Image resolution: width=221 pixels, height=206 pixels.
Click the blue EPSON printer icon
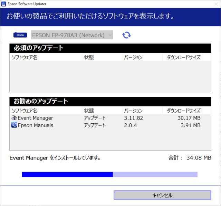pos(20,35)
